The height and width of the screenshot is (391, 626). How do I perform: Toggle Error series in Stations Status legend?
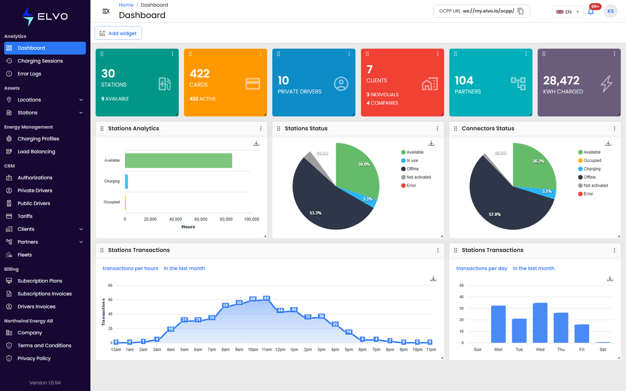point(408,186)
